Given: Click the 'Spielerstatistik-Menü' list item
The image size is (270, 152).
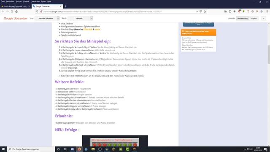Looking at the screenshot, I should coord(71,35).
